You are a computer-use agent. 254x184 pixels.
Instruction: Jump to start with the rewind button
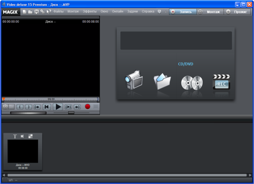47,107
